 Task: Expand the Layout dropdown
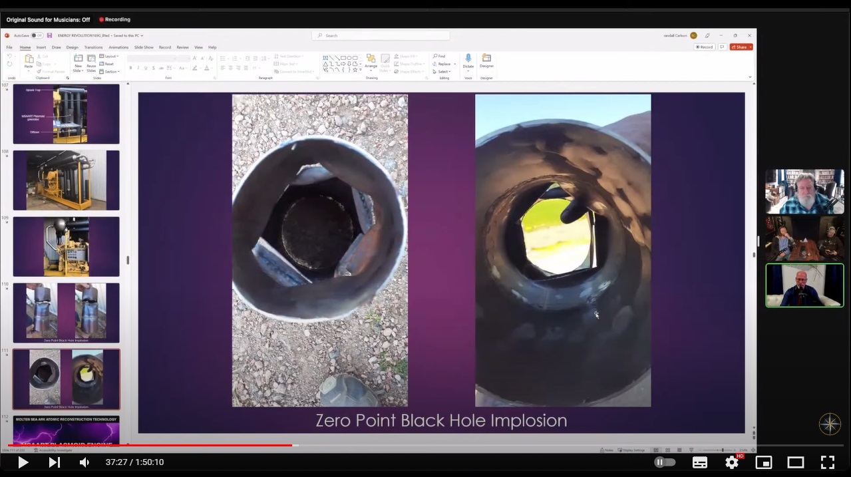108,56
